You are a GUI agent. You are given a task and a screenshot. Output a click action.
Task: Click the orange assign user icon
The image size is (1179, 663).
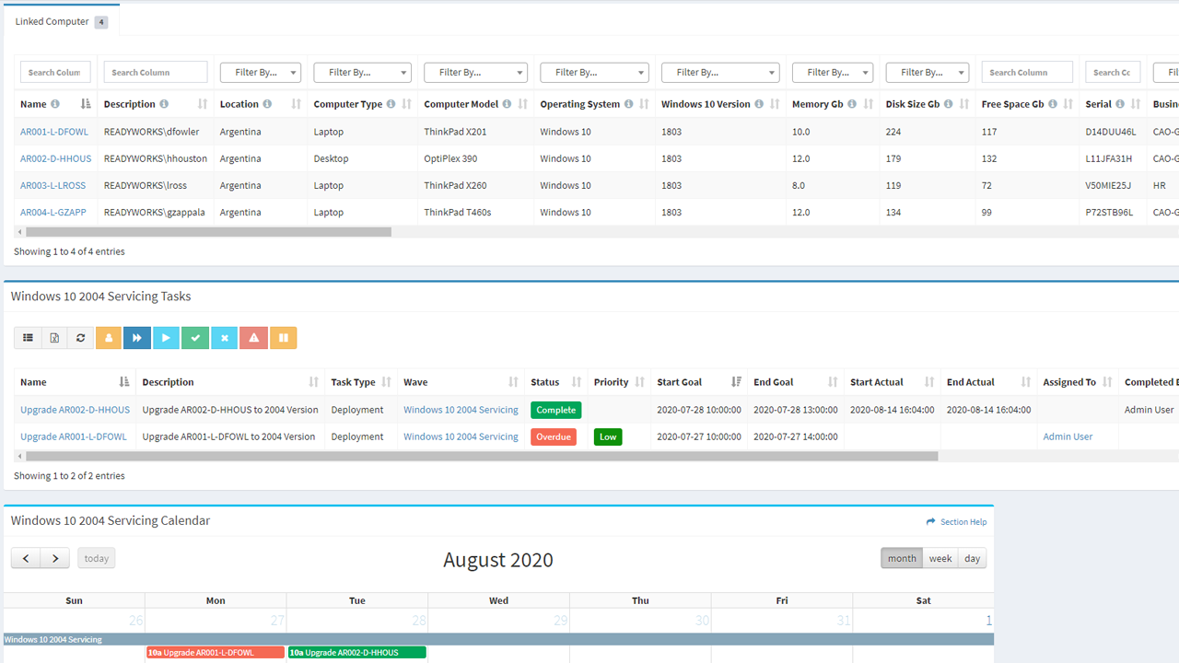(108, 338)
